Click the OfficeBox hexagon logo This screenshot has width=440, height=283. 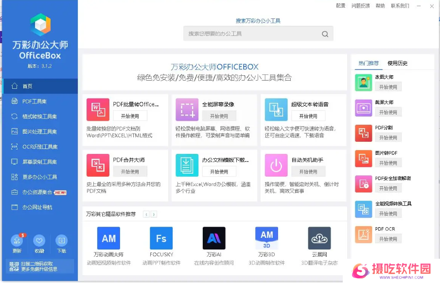[41, 25]
